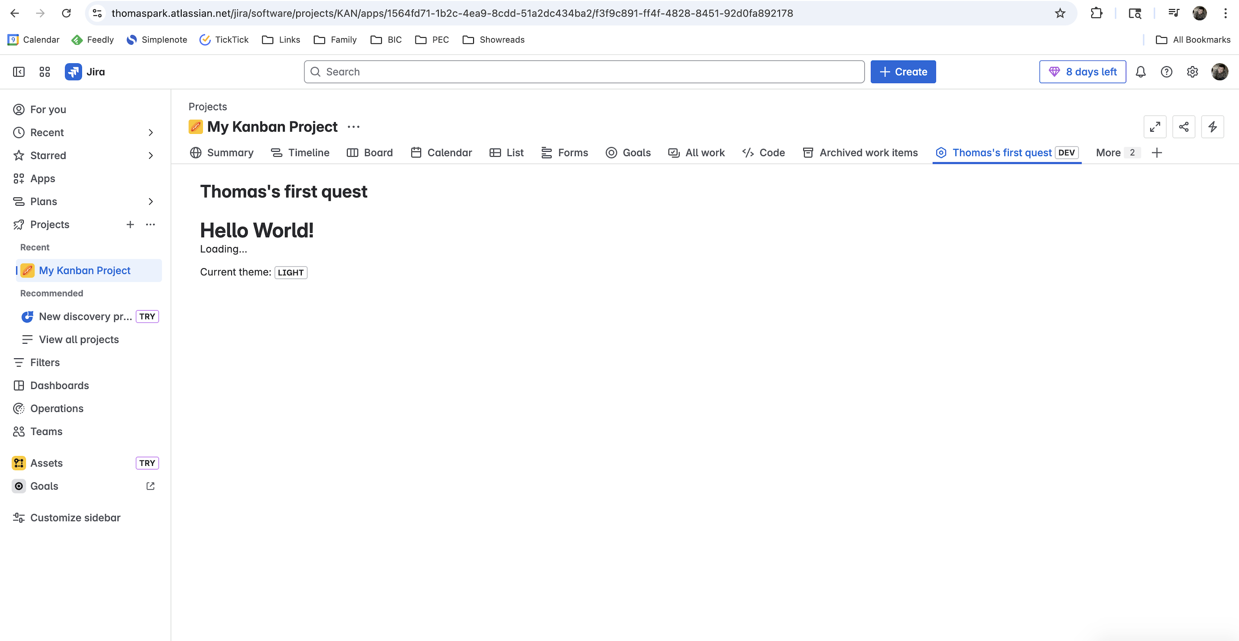Collapse the Jira sidebar panel icon

19,71
